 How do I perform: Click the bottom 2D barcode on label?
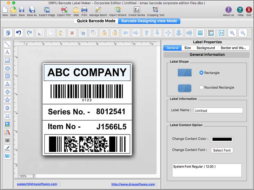[x=87, y=144]
